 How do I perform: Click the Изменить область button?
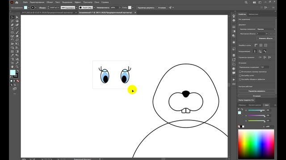(x=265, y=38)
